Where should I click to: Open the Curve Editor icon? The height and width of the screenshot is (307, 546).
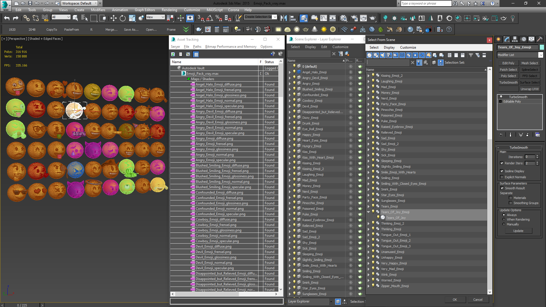coord(324,18)
